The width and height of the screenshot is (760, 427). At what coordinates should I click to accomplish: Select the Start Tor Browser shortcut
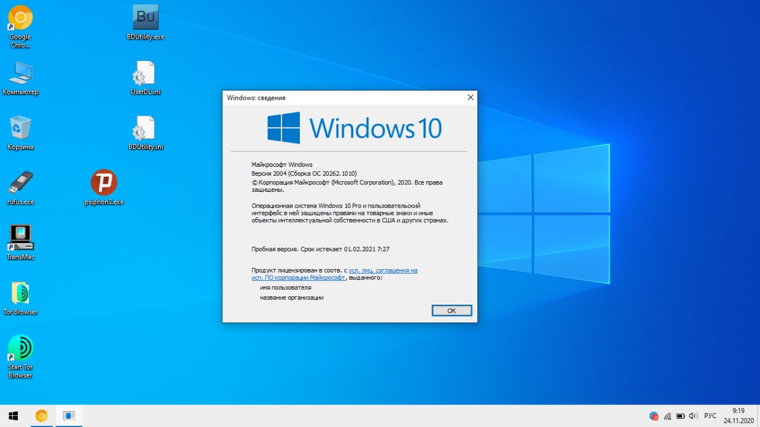pos(20,356)
